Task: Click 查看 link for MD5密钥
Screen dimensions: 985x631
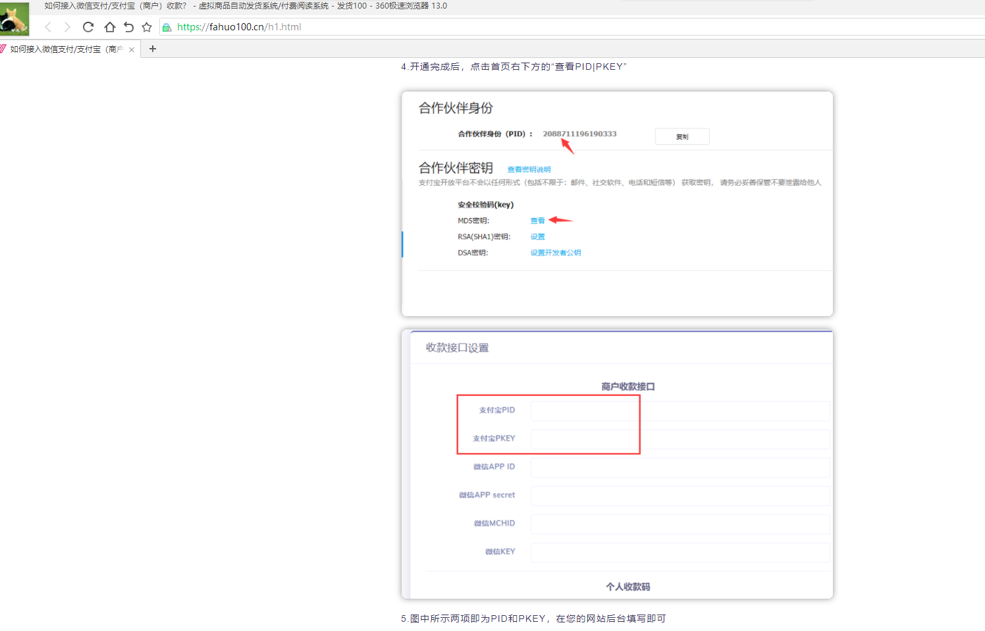Action: pos(537,221)
